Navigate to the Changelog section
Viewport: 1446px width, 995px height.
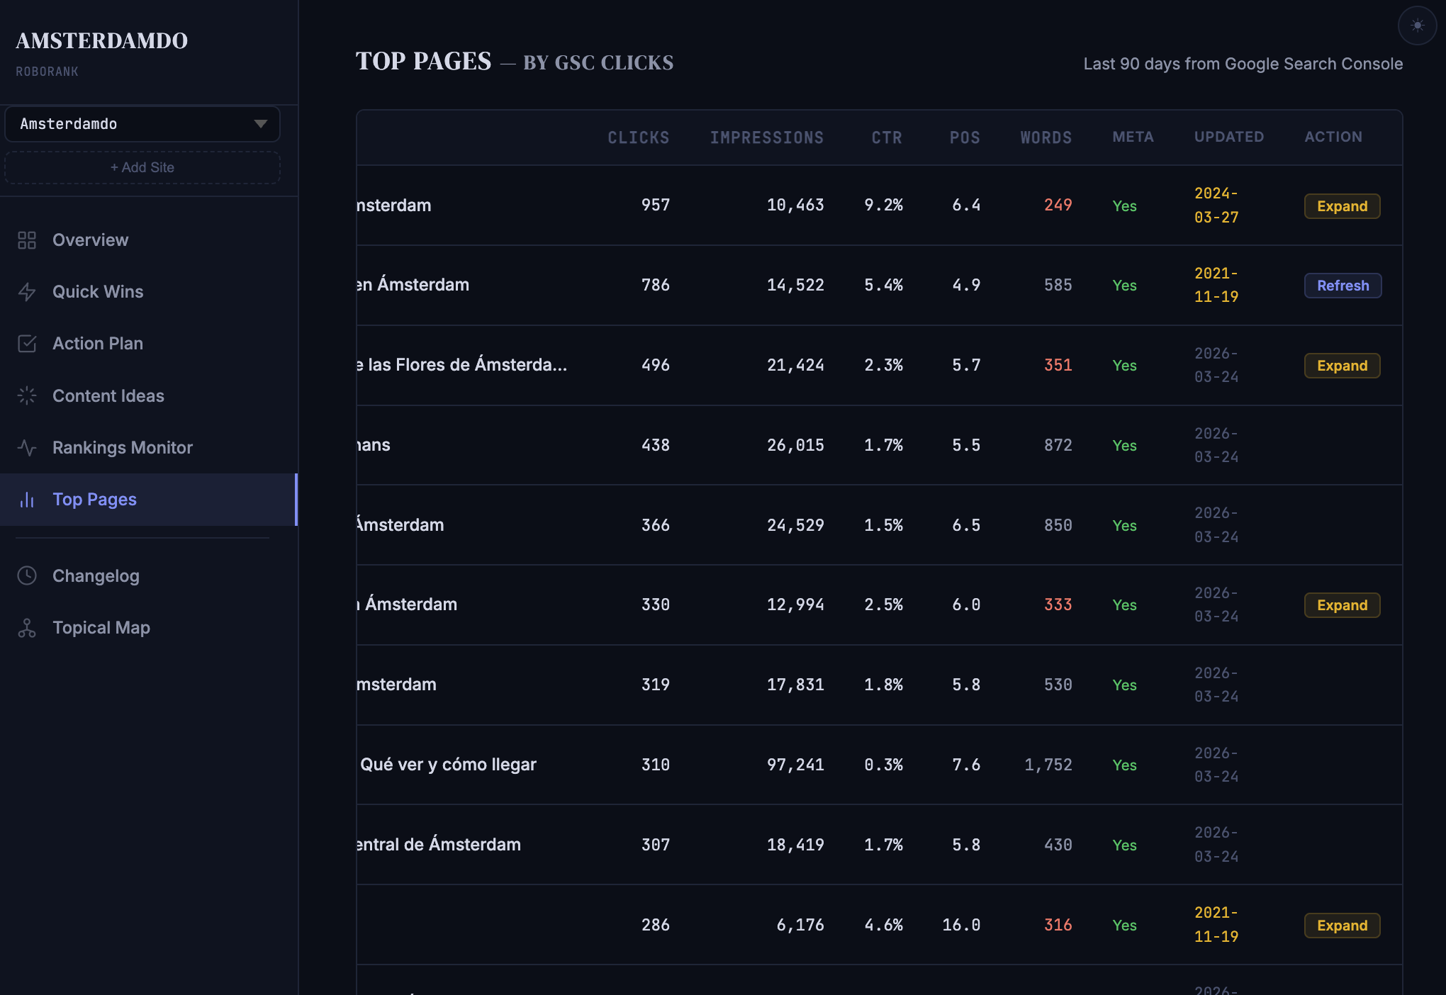tap(96, 575)
